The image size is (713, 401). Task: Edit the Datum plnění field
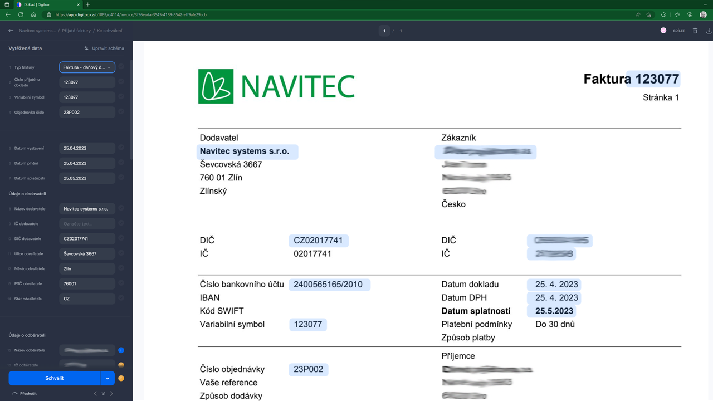(x=87, y=163)
